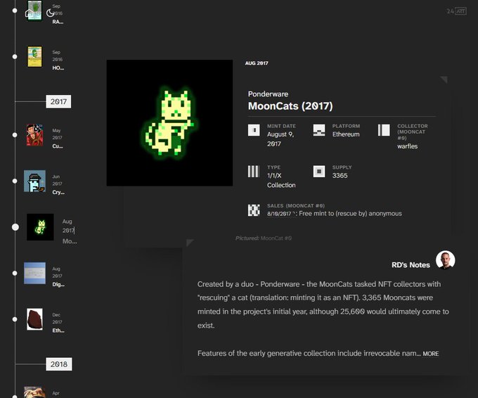The width and height of the screenshot is (478, 398).
Task: Open the Aug 2017 Dig... thumbnail
Action: coord(34,273)
